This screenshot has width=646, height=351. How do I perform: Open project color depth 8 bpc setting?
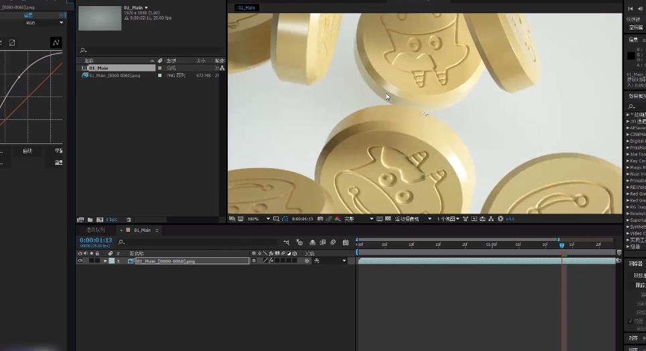click(x=112, y=220)
